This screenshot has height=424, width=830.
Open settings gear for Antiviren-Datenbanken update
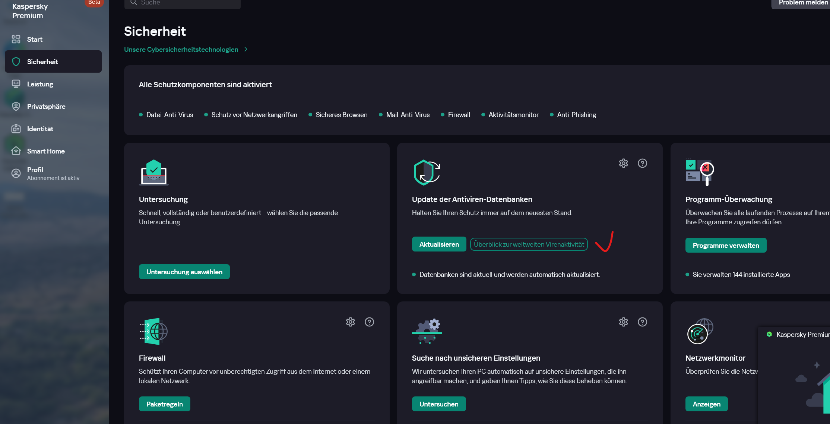(624, 163)
